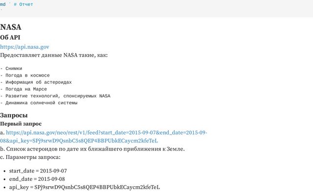This screenshot has height=195, width=313.
Task: Click the "end_date = 2015-09-08" bullet item
Action: (x=37, y=179)
